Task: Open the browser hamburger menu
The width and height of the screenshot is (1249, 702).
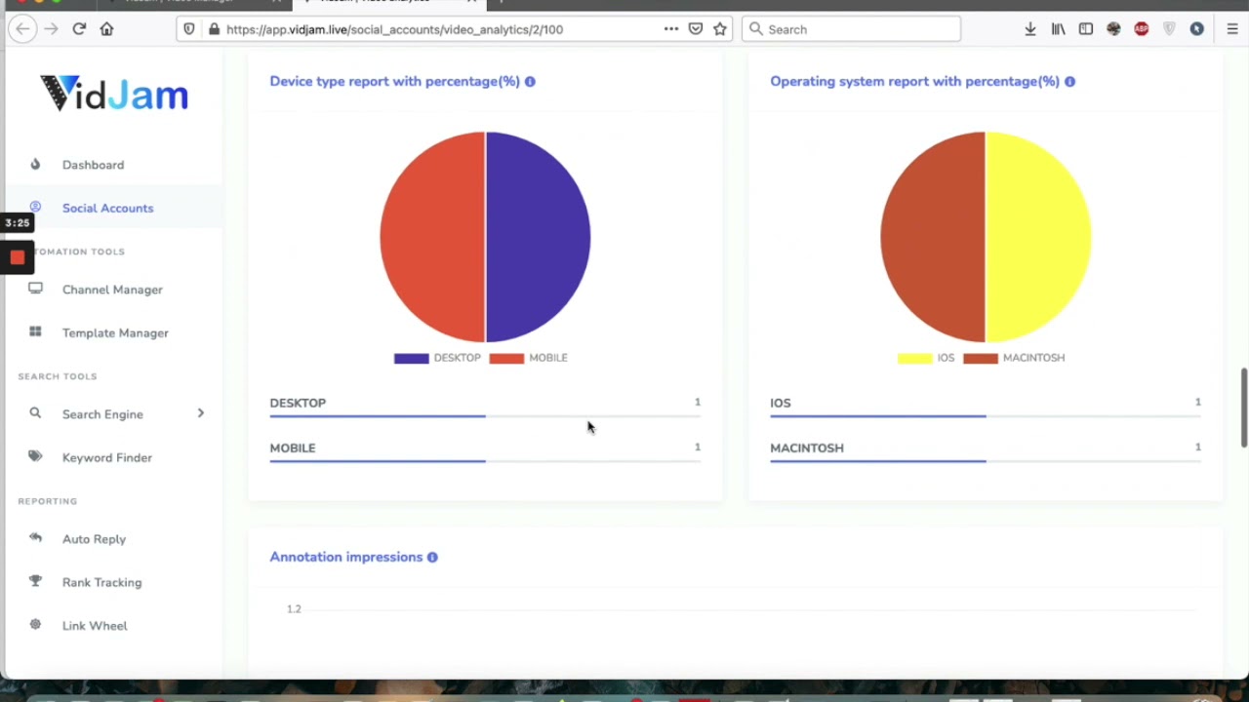Action: [x=1232, y=29]
